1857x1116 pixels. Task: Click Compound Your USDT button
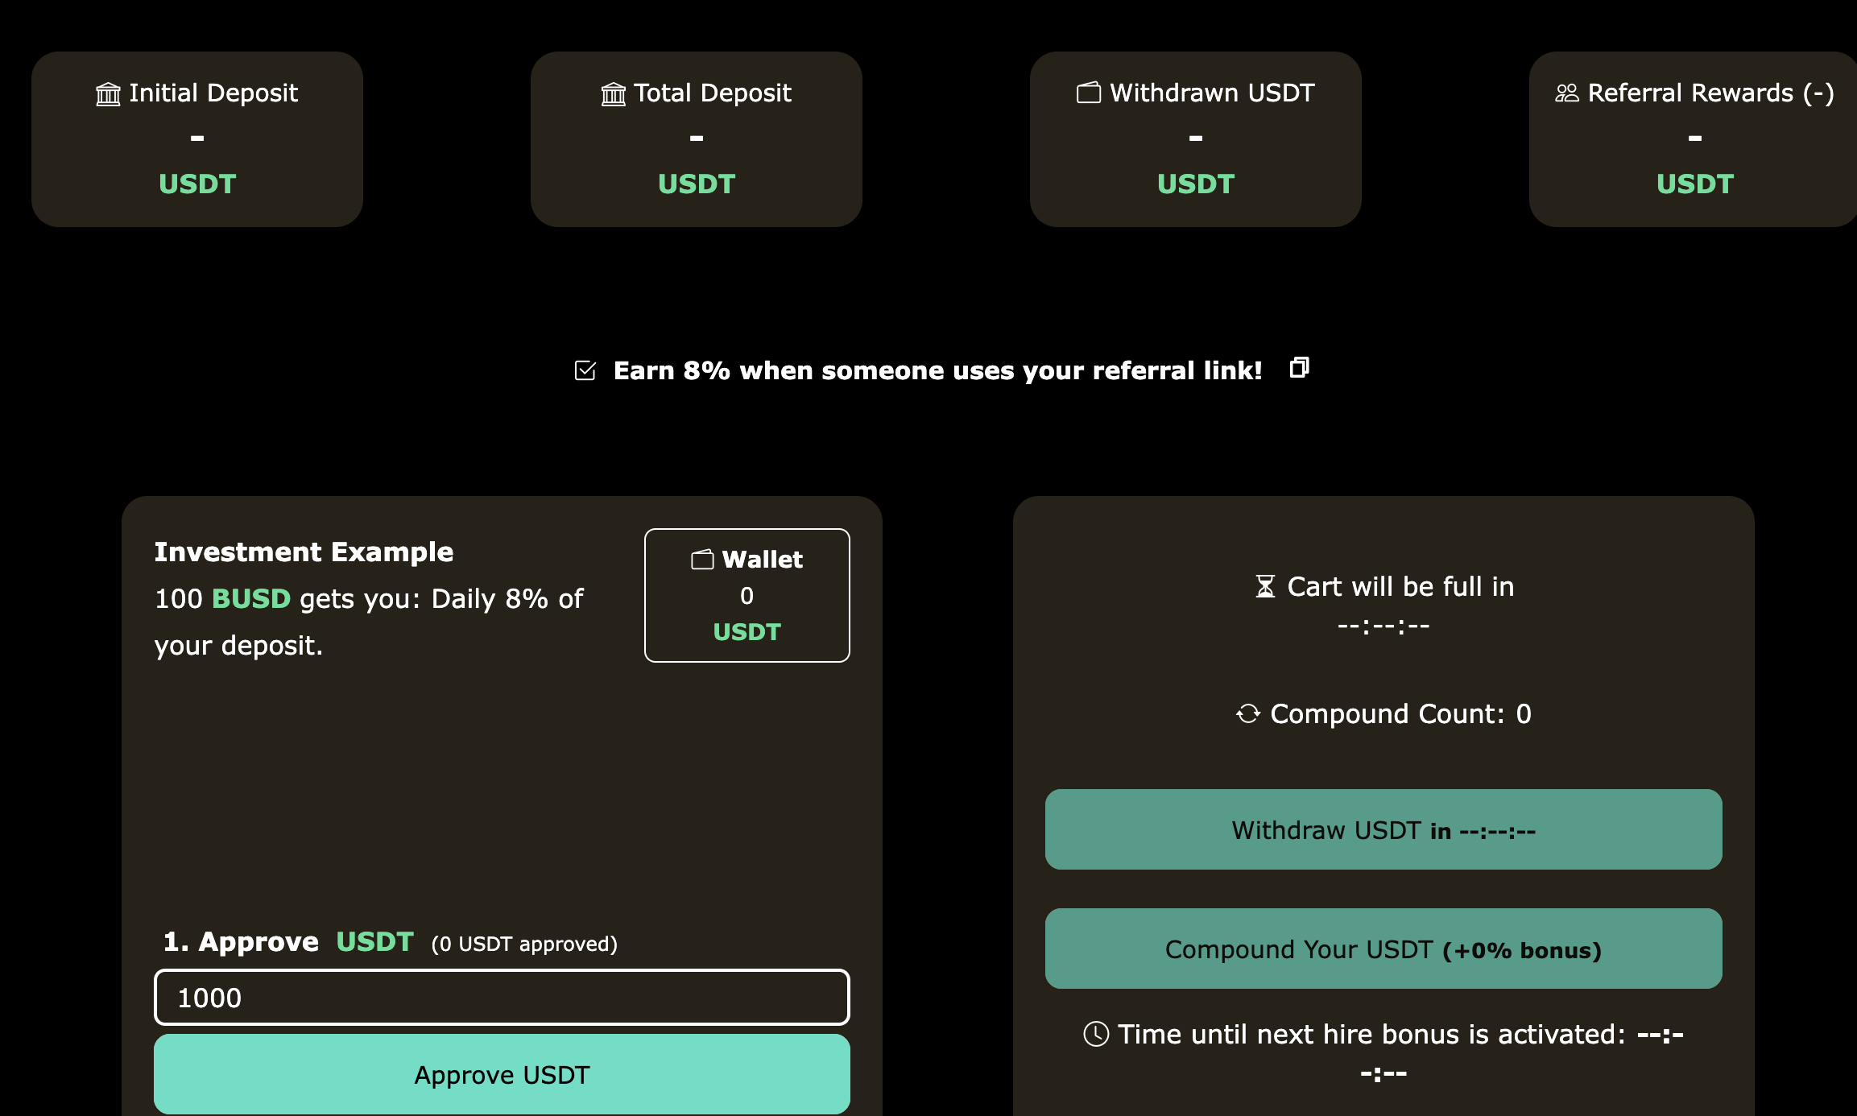[1383, 949]
